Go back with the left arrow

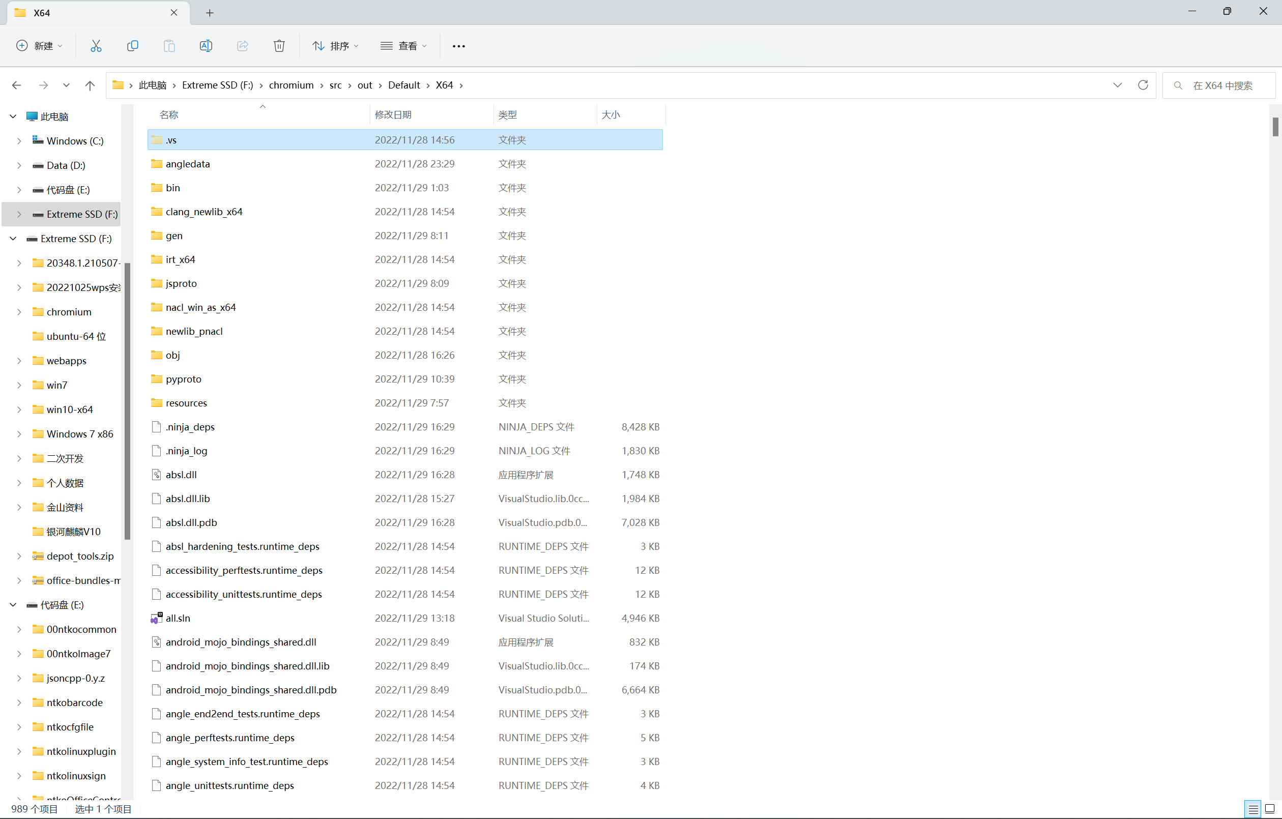pos(16,85)
